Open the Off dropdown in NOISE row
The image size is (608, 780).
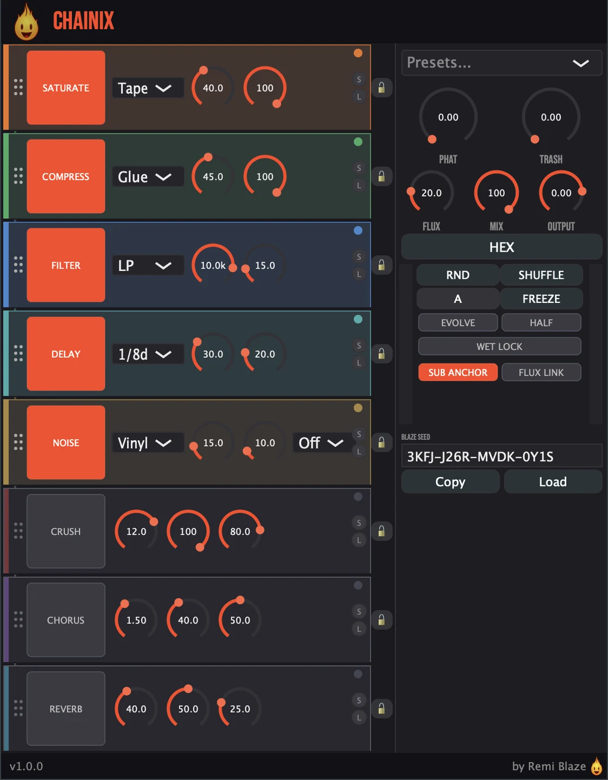pyautogui.click(x=321, y=443)
